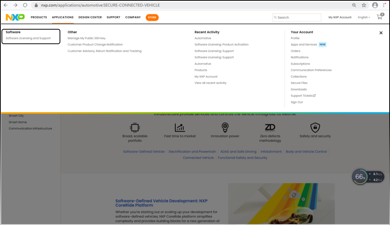Select Smart Home in left sidebar
This screenshot has height=225, width=390.
point(18,122)
